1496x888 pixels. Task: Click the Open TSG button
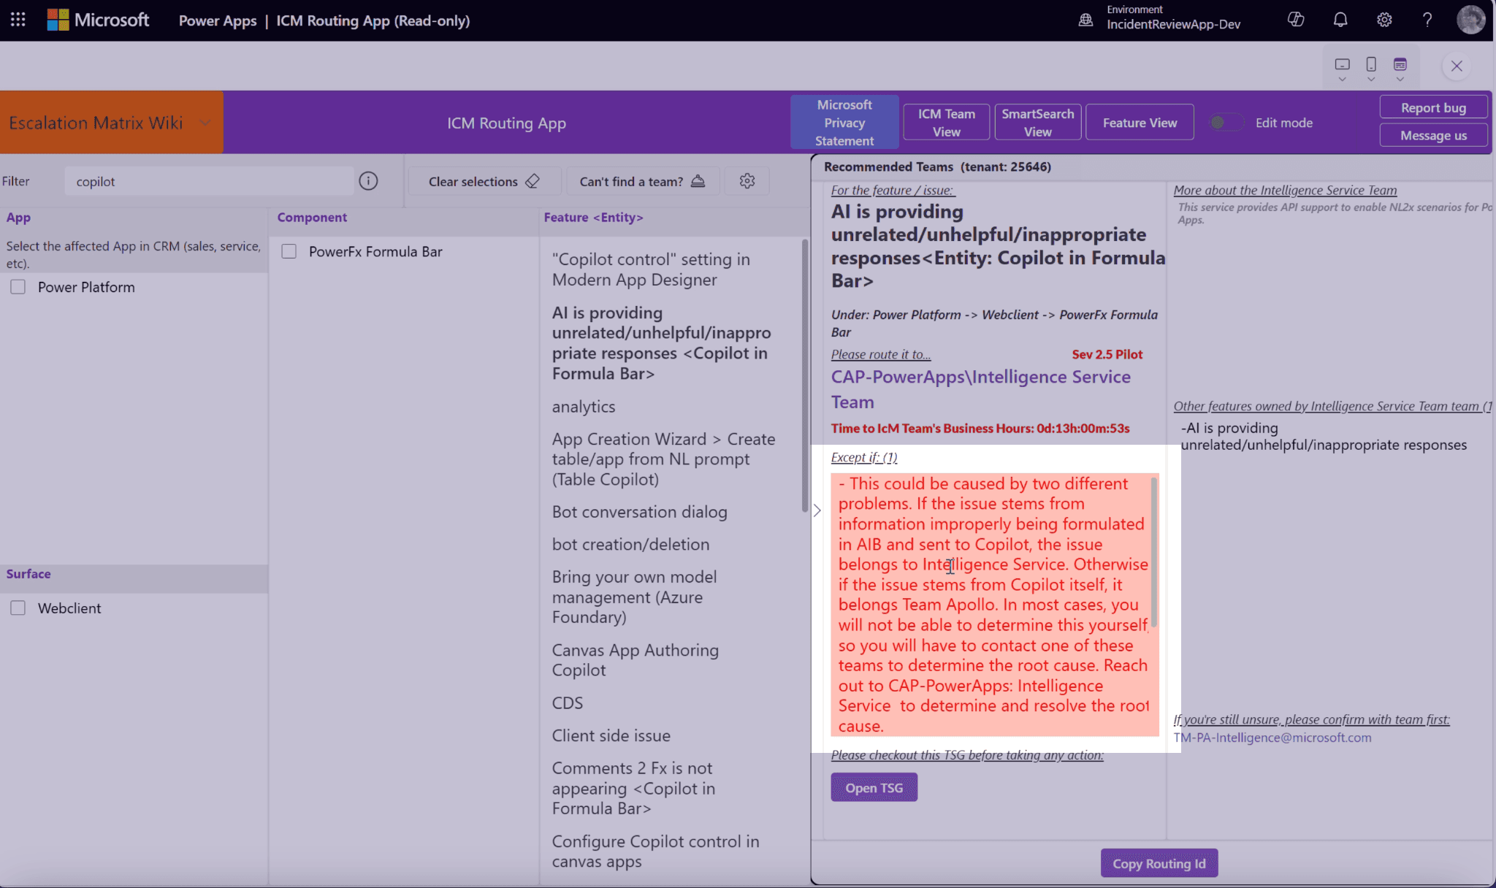[x=874, y=787]
